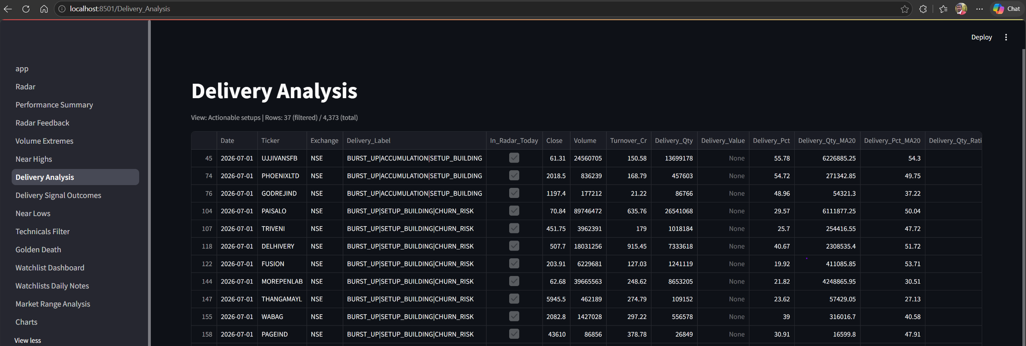
Task: Select the Delivery_Label cell for THANGAMAYL
Action: 414,299
